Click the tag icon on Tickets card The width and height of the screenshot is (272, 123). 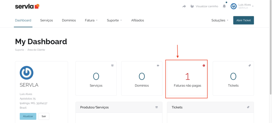click(x=249, y=65)
